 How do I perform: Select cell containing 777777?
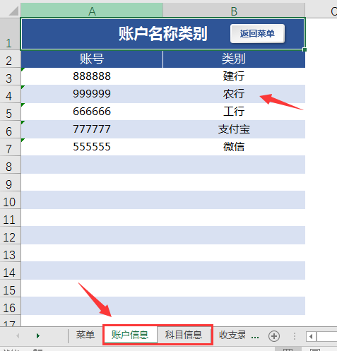(x=92, y=129)
